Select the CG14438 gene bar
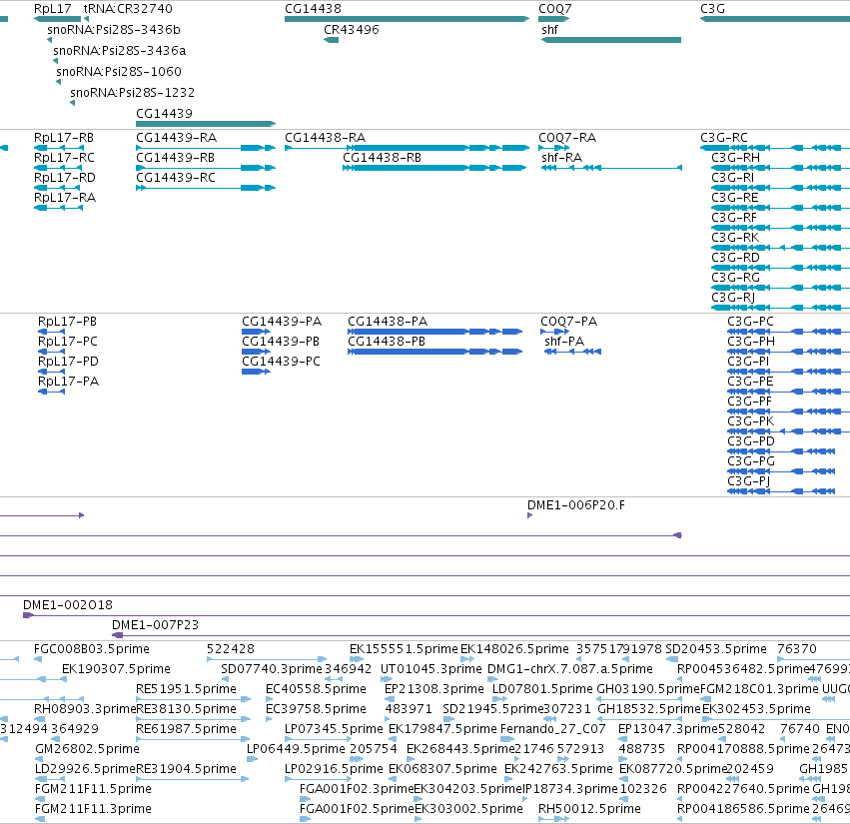This screenshot has width=850, height=824. 408,19
